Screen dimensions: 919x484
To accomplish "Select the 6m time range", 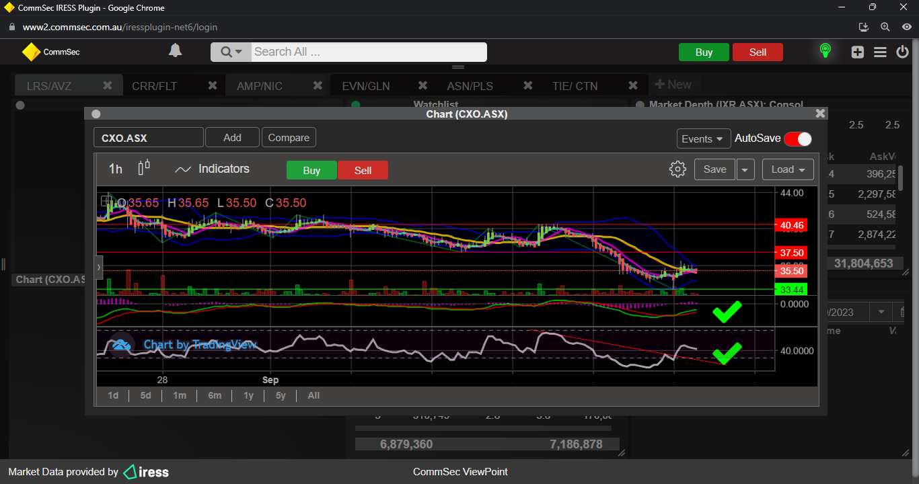I will [215, 395].
